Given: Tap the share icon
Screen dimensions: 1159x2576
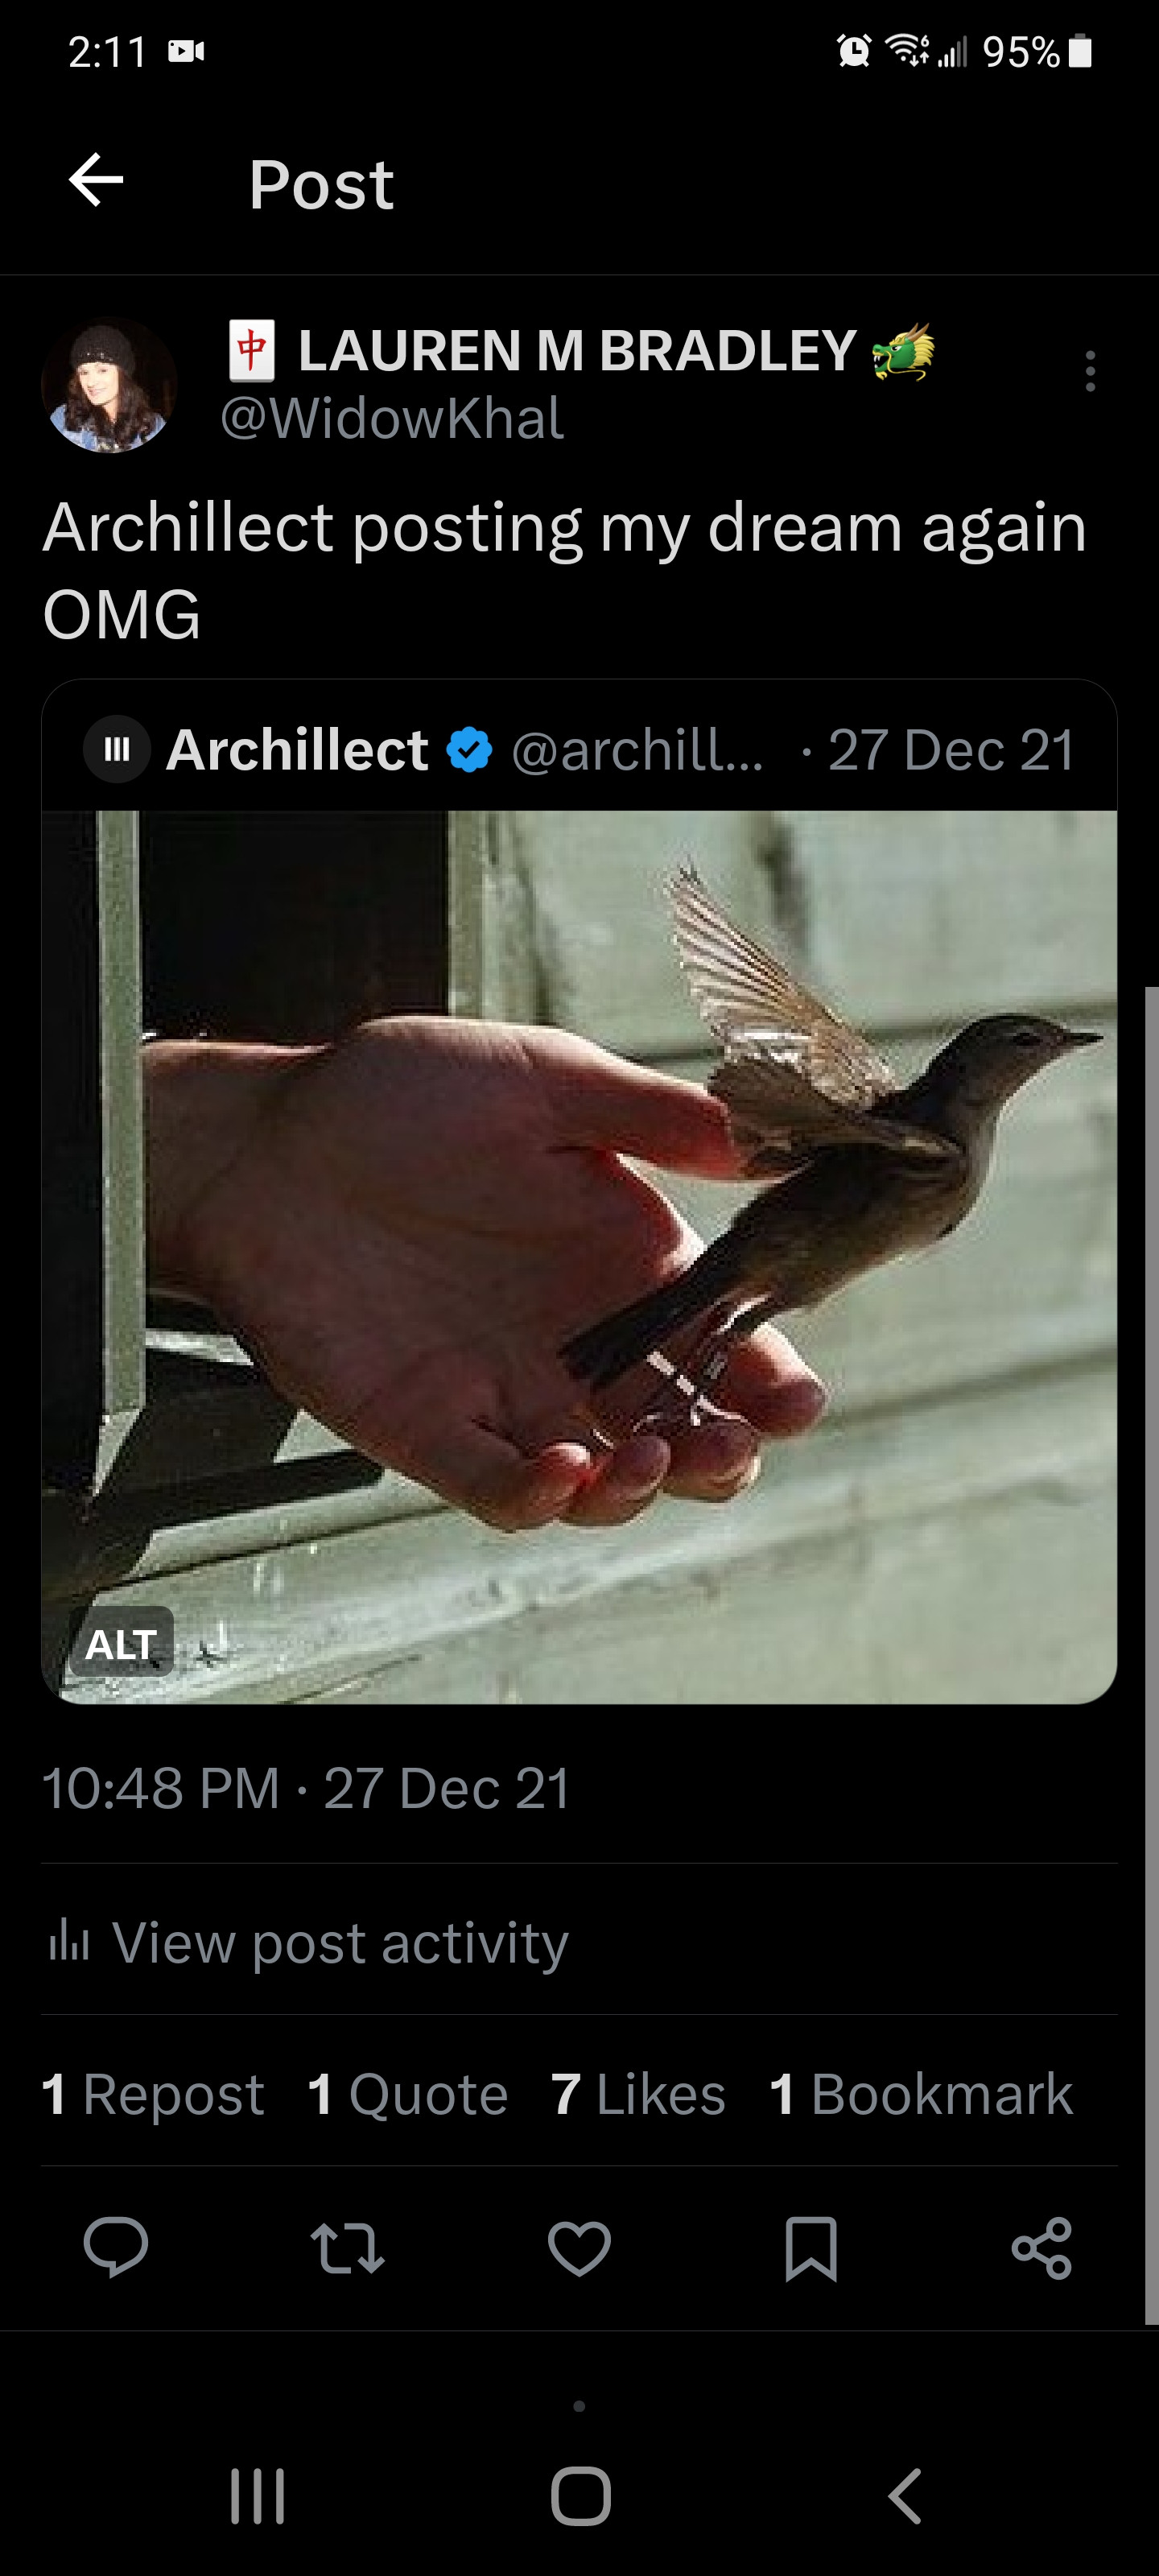Looking at the screenshot, I should pos(1042,2247).
